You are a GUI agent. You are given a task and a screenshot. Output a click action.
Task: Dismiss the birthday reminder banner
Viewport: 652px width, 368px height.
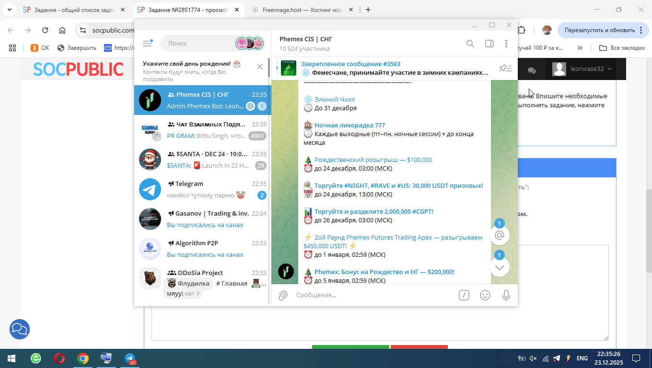[x=260, y=67]
